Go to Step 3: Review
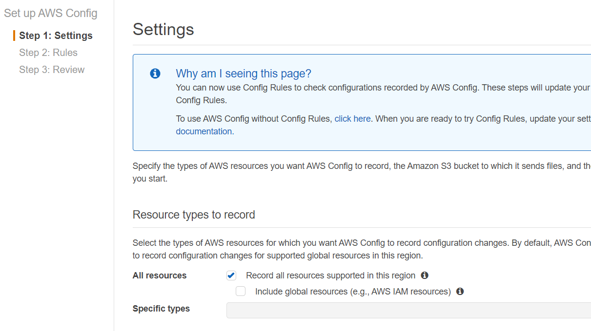 point(52,70)
